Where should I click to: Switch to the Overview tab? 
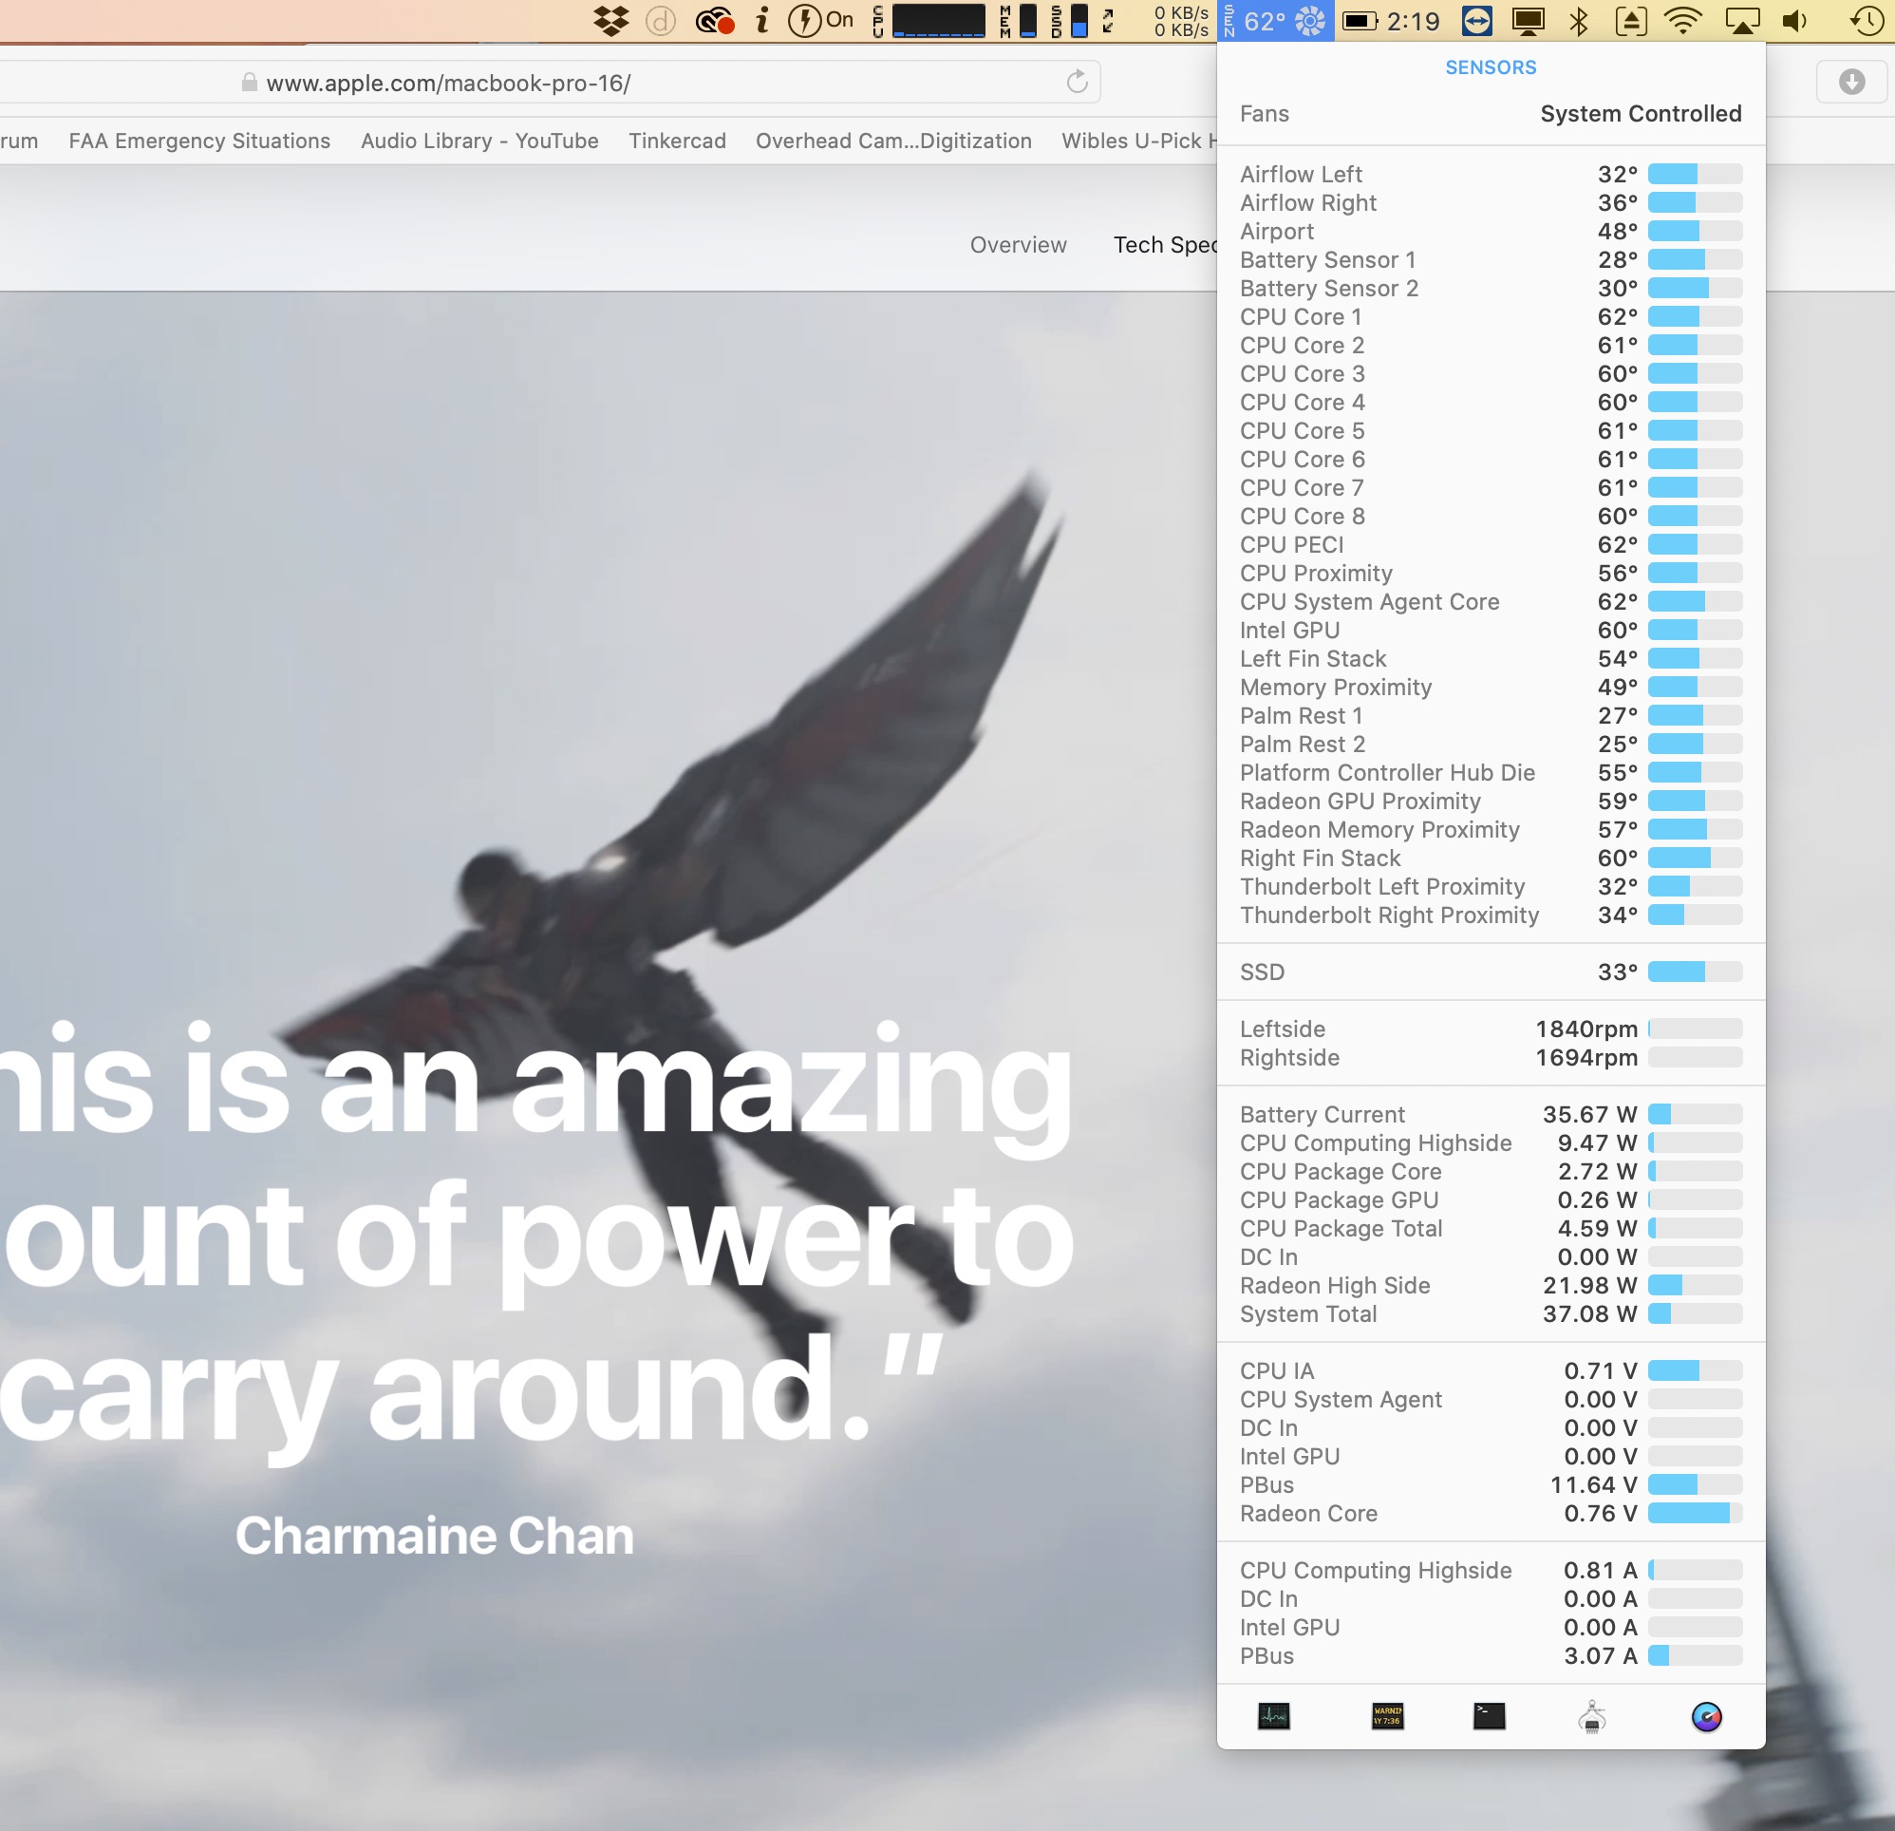[x=1017, y=245]
